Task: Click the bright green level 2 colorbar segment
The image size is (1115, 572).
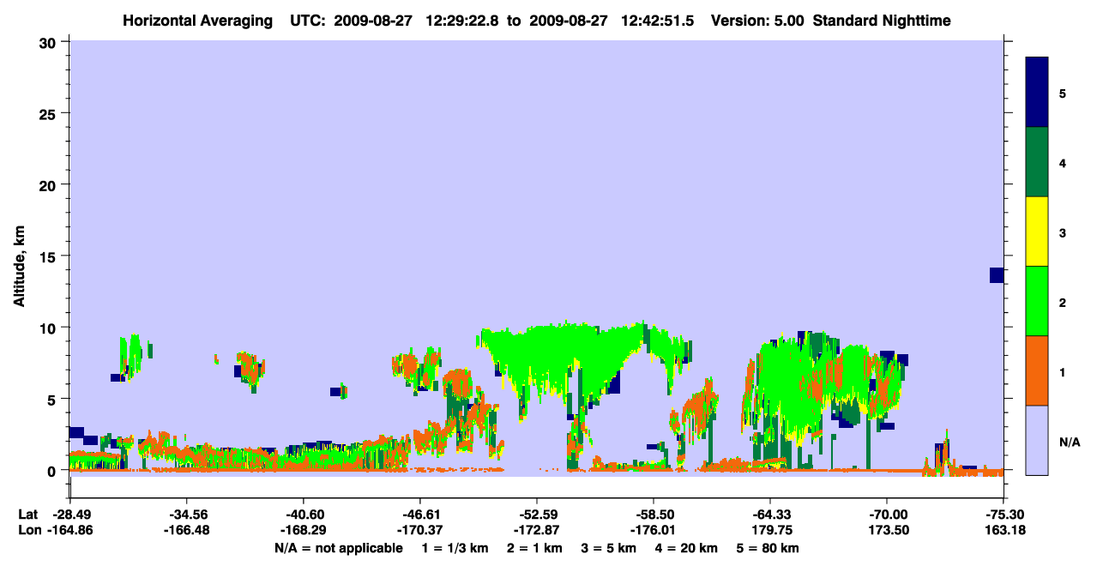Action: coord(1037,301)
